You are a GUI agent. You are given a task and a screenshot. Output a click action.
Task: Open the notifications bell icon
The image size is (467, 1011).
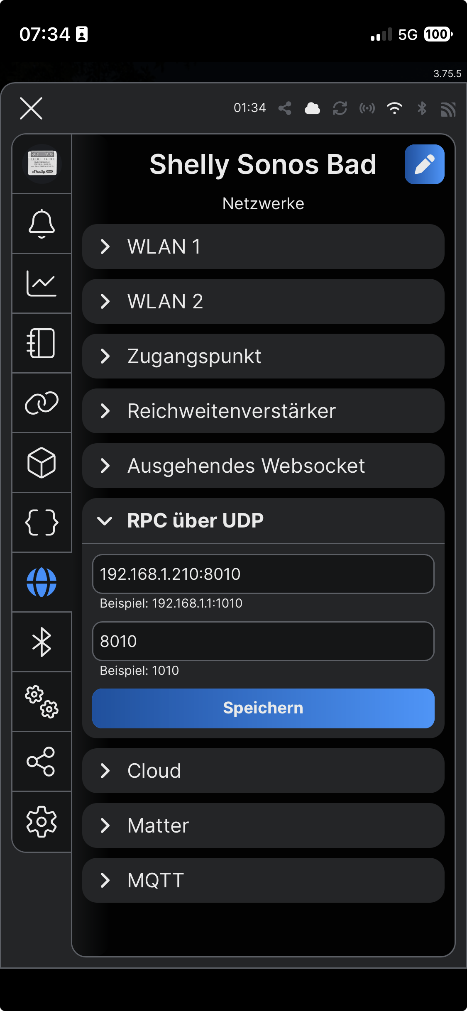tap(42, 224)
